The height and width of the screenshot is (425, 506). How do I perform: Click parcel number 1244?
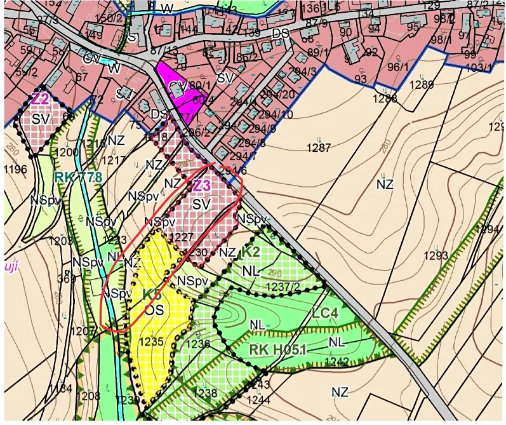(259, 400)
